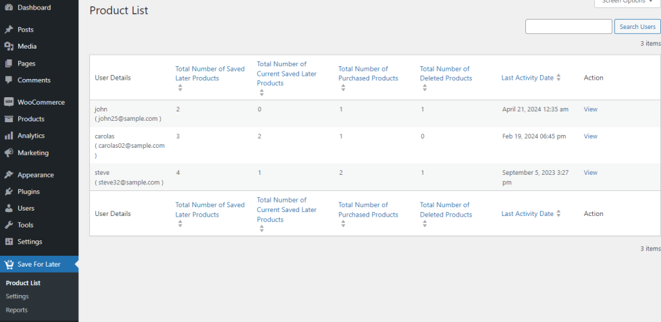Click the Appearance paintbrush icon
This screenshot has width=661, height=322.
tap(9, 175)
